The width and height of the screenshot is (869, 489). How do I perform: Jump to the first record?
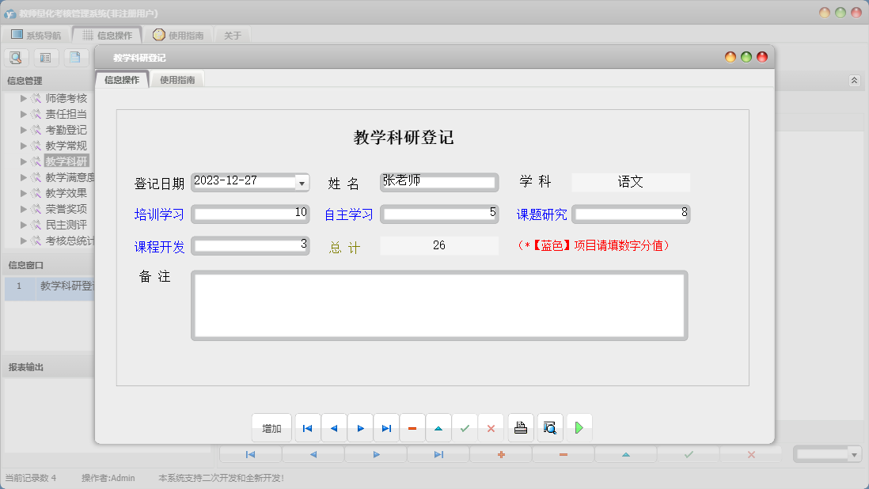(307, 427)
